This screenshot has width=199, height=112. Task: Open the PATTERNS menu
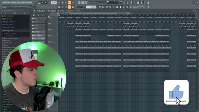[13, 2]
